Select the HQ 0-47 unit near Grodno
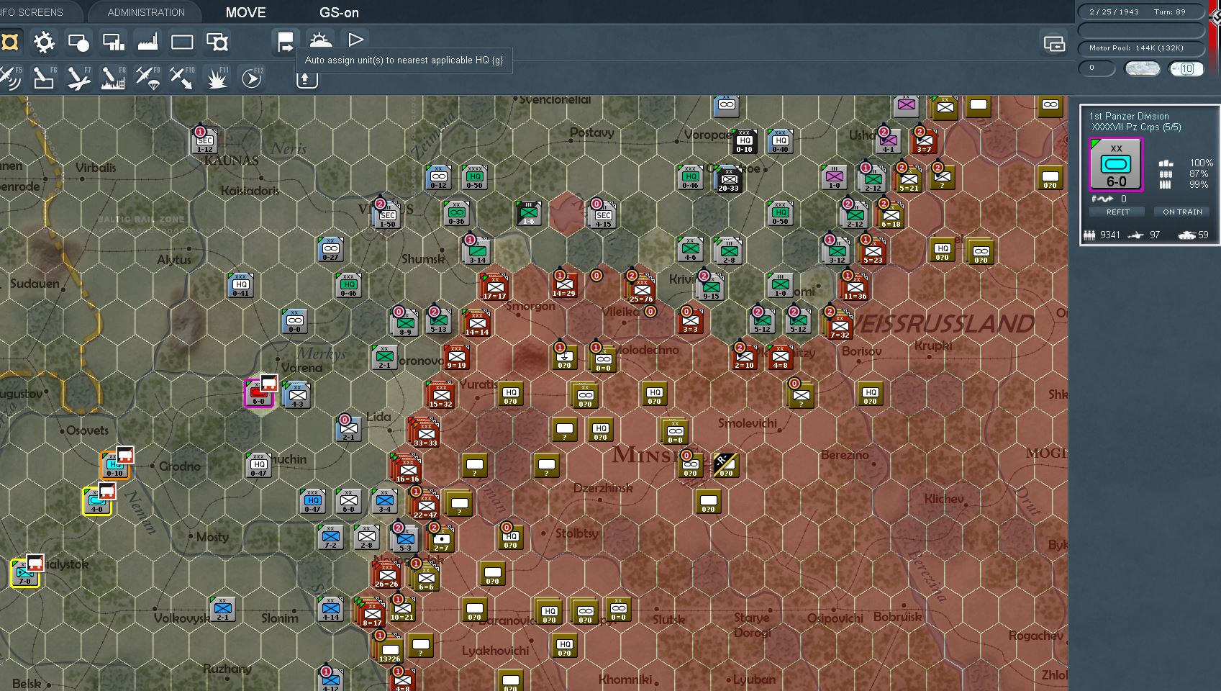 click(258, 465)
